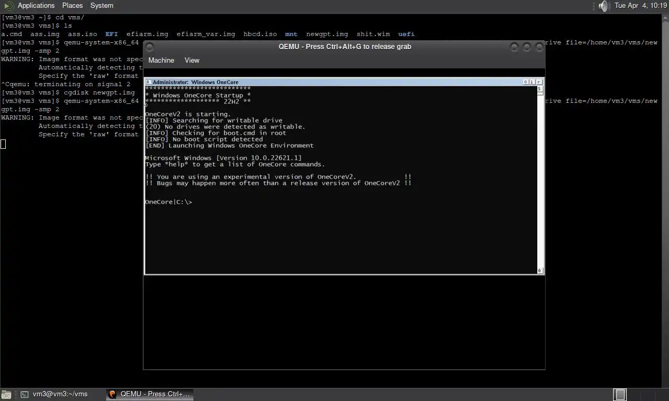Click the '* Windows OneCore Startup *' banner text
The width and height of the screenshot is (669, 401).
tap(198, 96)
